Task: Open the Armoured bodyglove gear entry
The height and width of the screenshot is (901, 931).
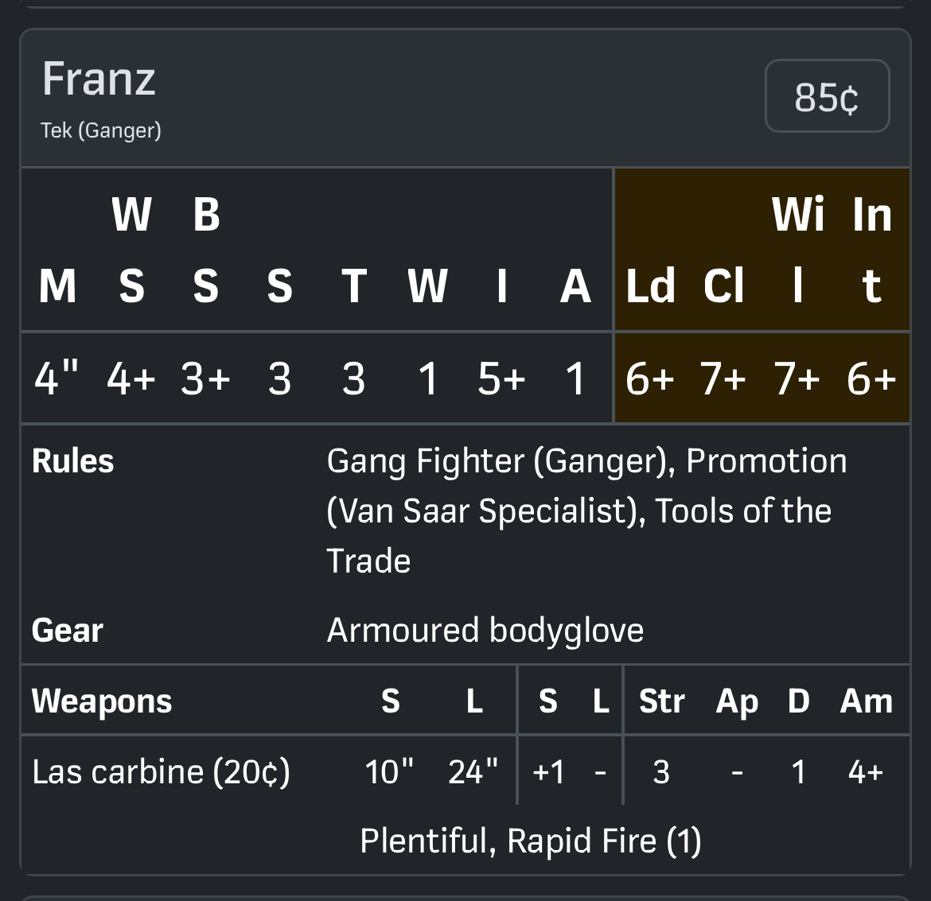Action: (x=485, y=631)
